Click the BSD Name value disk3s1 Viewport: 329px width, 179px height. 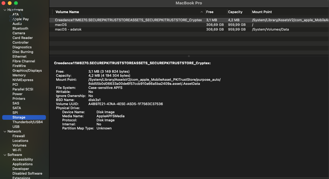click(94, 100)
